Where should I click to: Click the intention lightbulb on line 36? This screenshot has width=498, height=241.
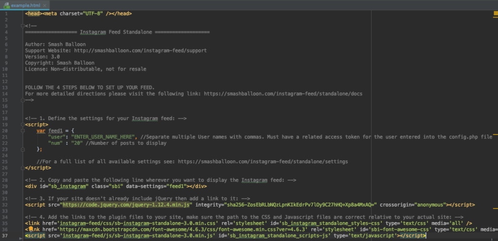coord(31,228)
